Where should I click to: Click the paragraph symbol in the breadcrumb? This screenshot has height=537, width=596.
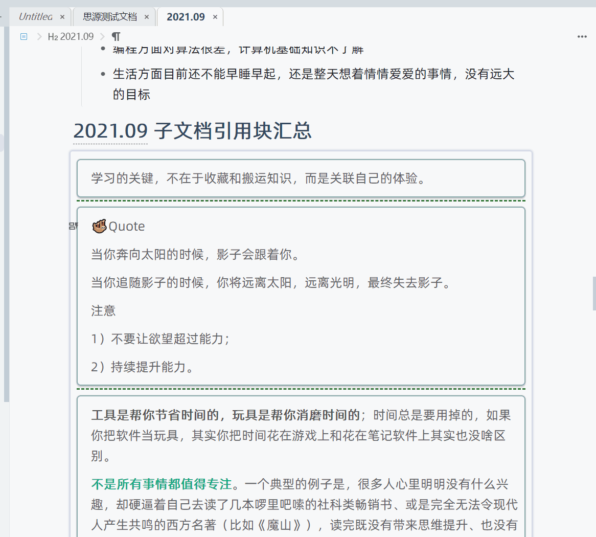(116, 36)
